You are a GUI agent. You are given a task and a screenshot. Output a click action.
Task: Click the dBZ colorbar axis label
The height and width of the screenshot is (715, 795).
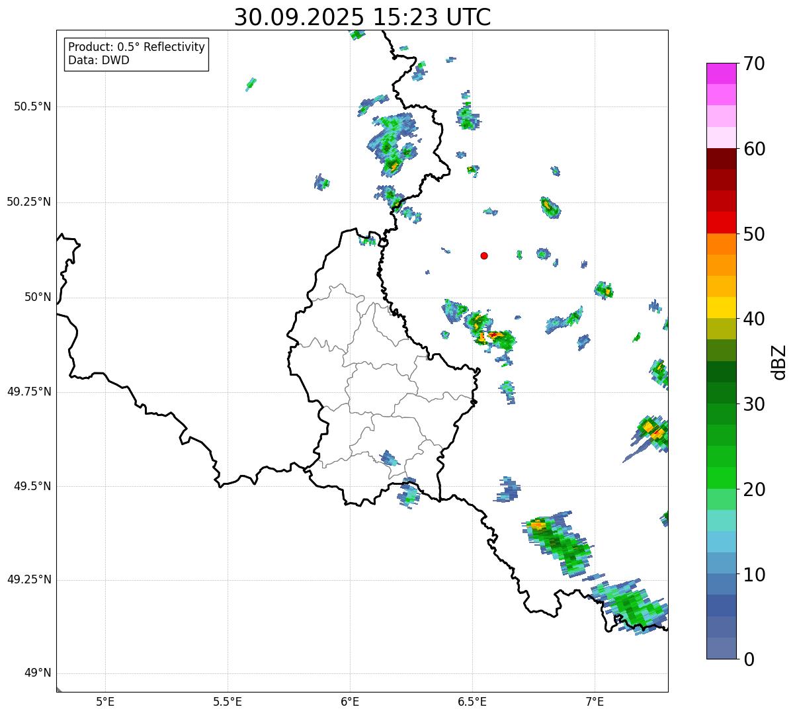tap(779, 362)
